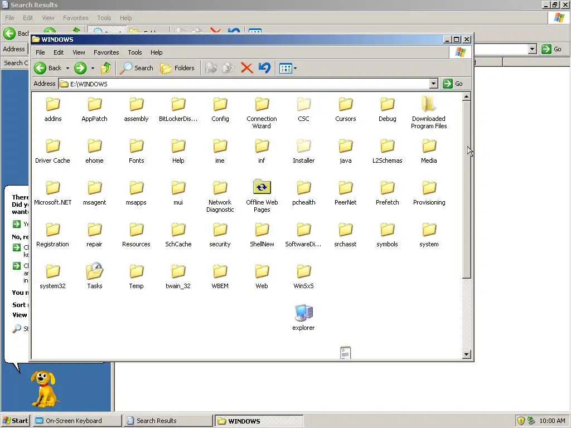Screen dimensions: 571x428
Task: Click the Views icon in toolbar
Action: click(x=285, y=68)
